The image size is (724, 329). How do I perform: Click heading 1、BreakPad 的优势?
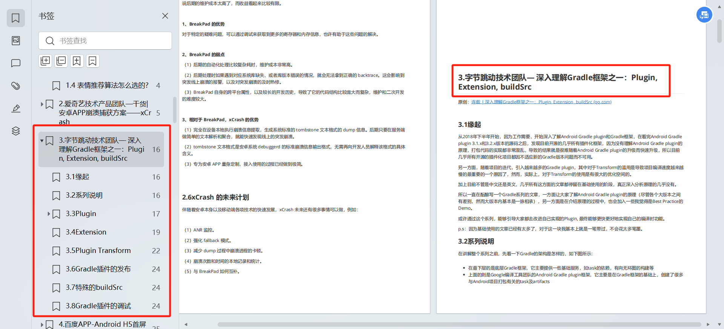coord(203,24)
